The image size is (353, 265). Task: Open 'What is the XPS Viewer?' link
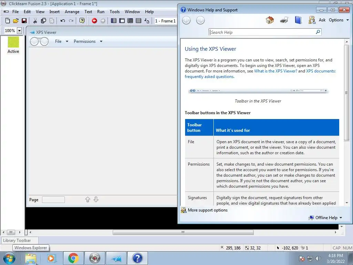click(275, 71)
